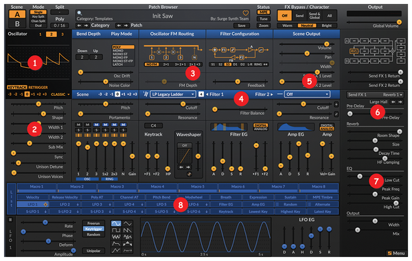This screenshot has height=261, width=412.
Task: Select next reverb preset arrow near Large Hall
Action: pyautogui.click(x=400, y=102)
